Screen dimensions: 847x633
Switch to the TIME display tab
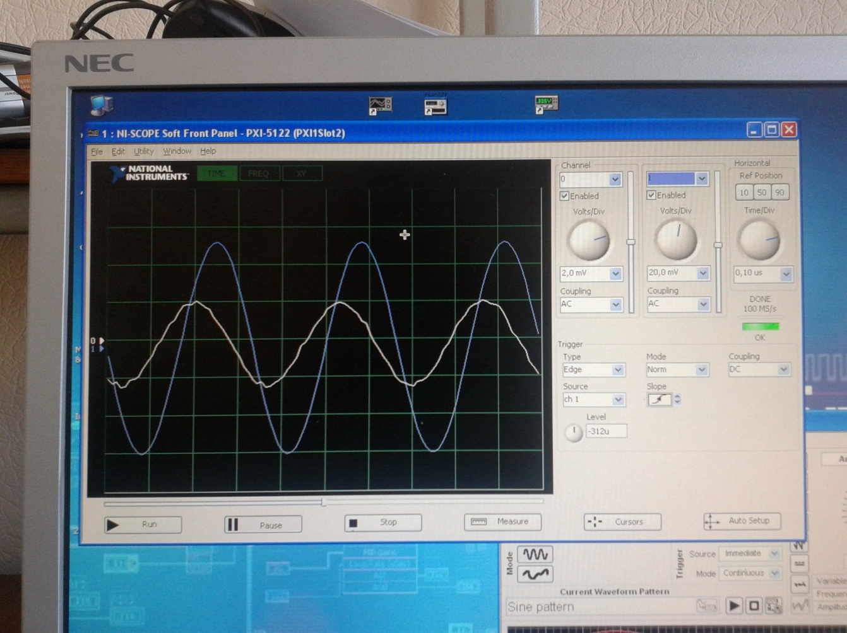coord(216,173)
